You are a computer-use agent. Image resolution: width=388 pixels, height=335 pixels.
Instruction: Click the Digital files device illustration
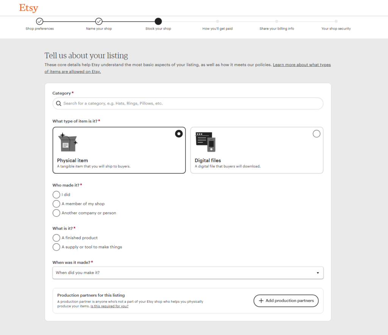point(206,142)
